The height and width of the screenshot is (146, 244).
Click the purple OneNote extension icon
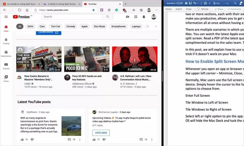coord(102,10)
